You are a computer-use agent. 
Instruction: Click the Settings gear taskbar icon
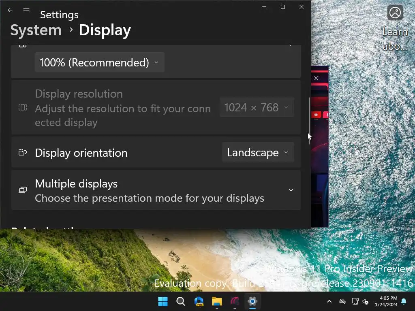point(252,301)
